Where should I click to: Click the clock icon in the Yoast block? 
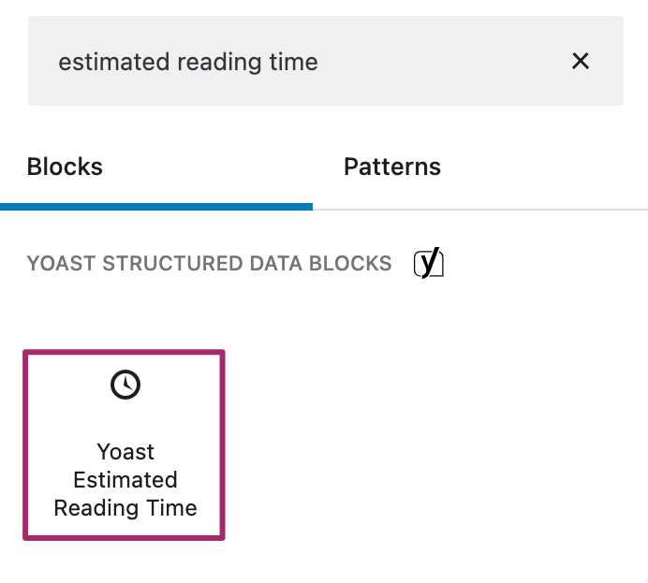[x=125, y=385]
